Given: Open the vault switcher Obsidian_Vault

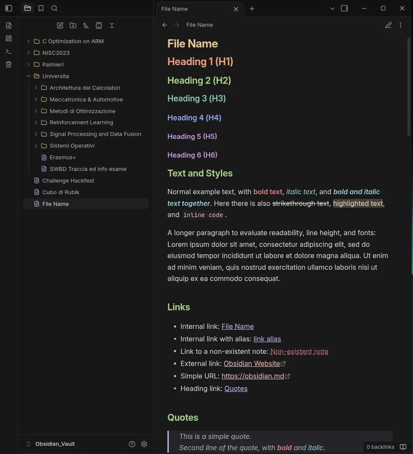Looking at the screenshot, I should [x=51, y=444].
